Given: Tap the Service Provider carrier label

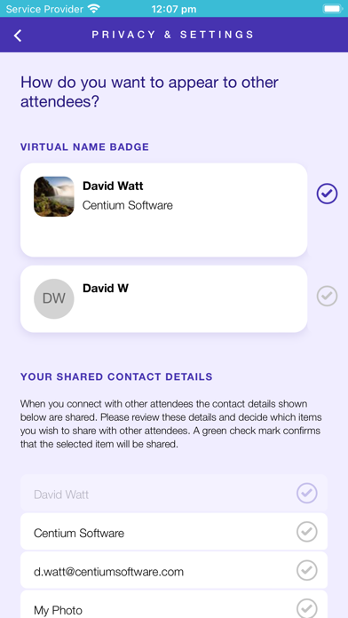Looking at the screenshot, I should tap(44, 9).
